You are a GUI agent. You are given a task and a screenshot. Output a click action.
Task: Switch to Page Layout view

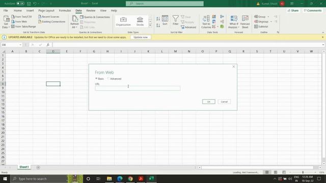click(x=275, y=172)
